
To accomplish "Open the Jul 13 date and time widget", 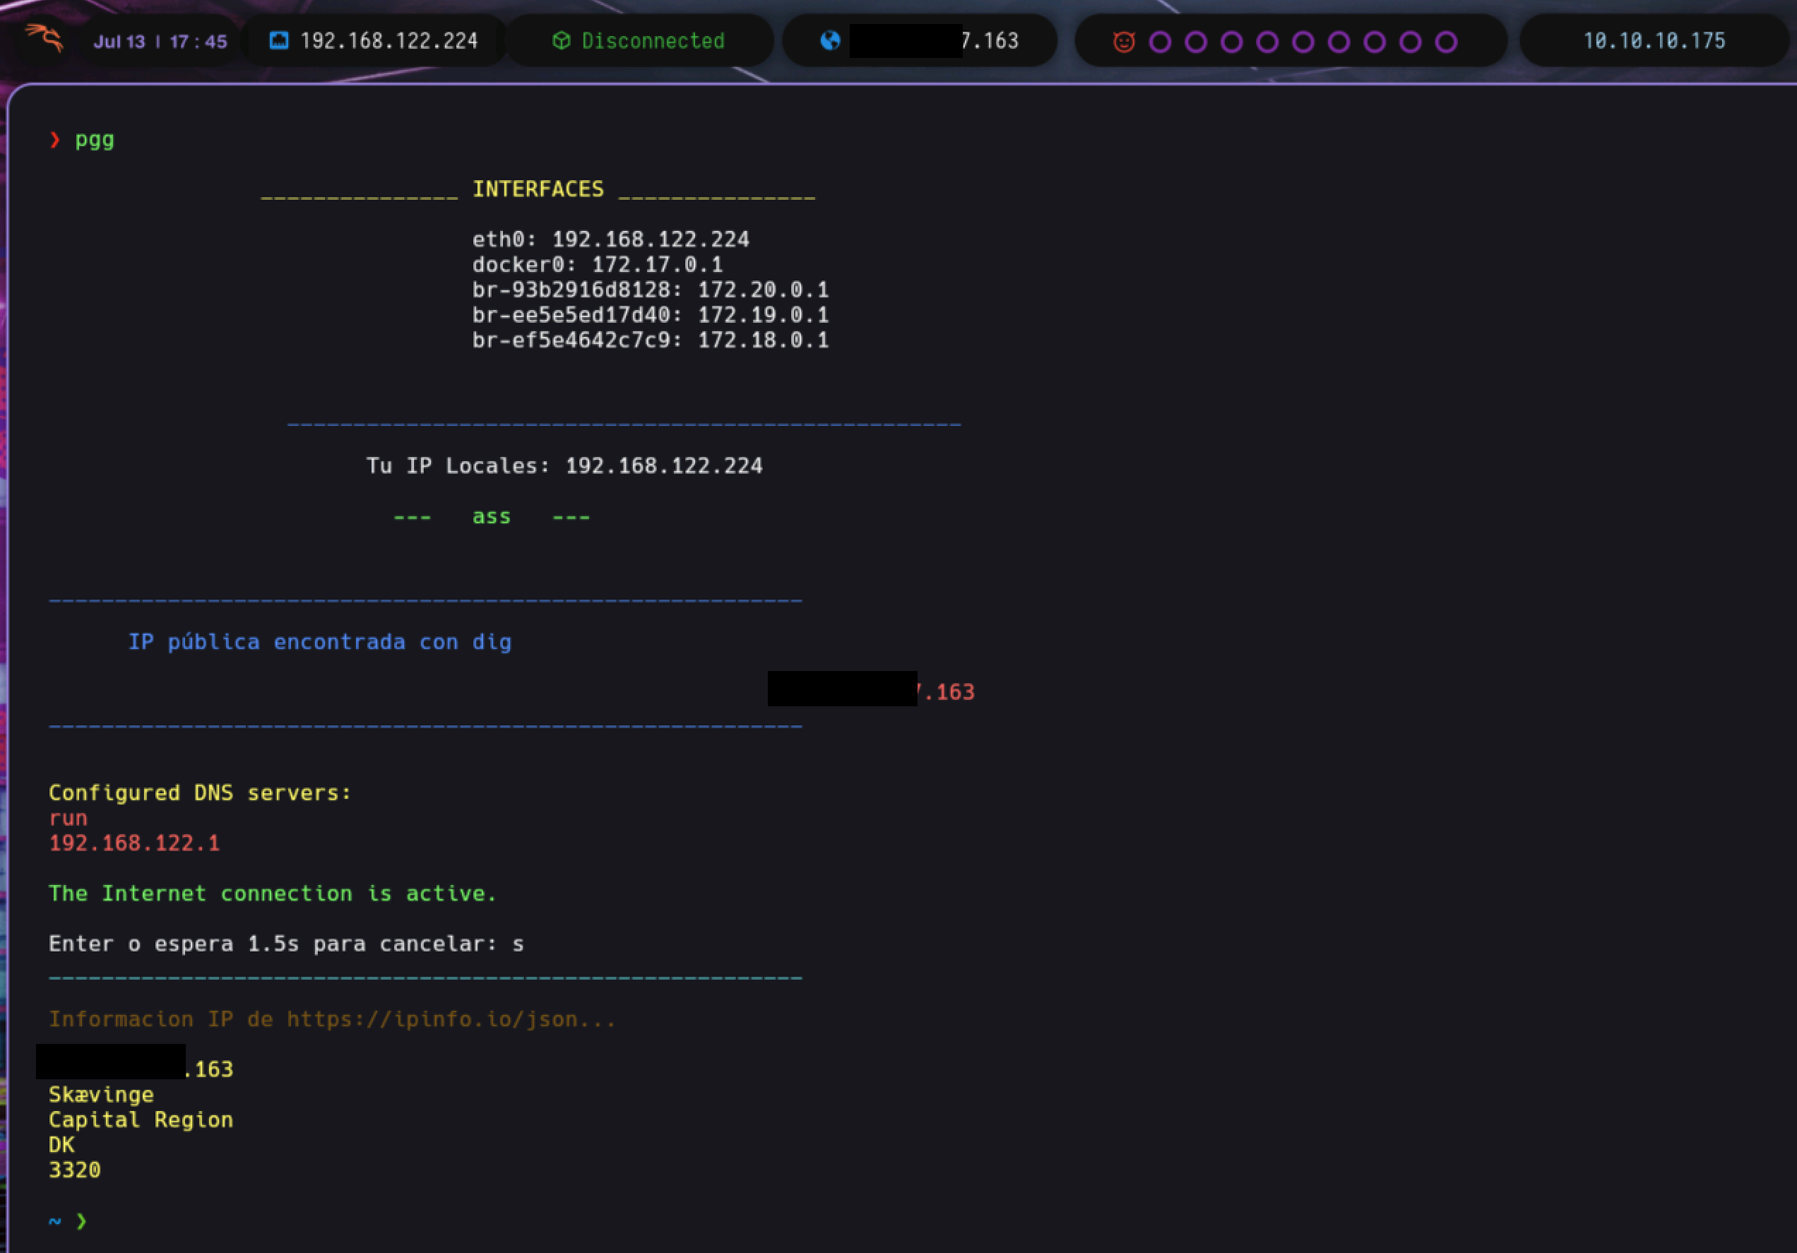I will tap(160, 42).
